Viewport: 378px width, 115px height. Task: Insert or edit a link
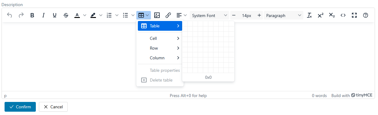[x=168, y=15]
